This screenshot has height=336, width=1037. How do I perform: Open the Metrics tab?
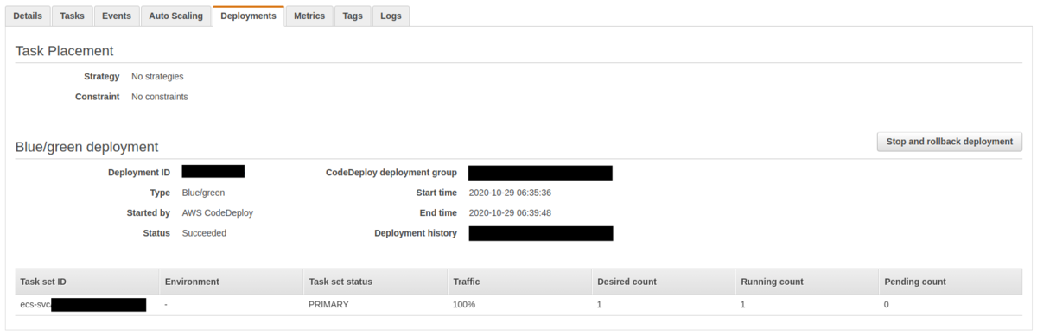[309, 16]
